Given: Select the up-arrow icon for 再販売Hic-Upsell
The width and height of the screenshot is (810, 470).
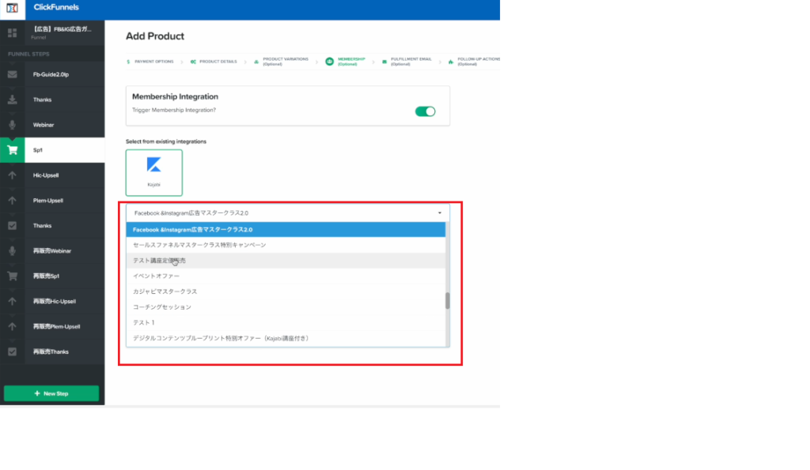Looking at the screenshot, I should point(12,301).
